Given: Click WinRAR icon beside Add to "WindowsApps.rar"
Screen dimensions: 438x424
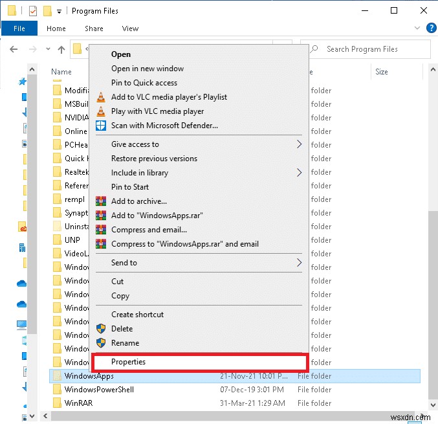Looking at the screenshot, I should pyautogui.click(x=101, y=216).
